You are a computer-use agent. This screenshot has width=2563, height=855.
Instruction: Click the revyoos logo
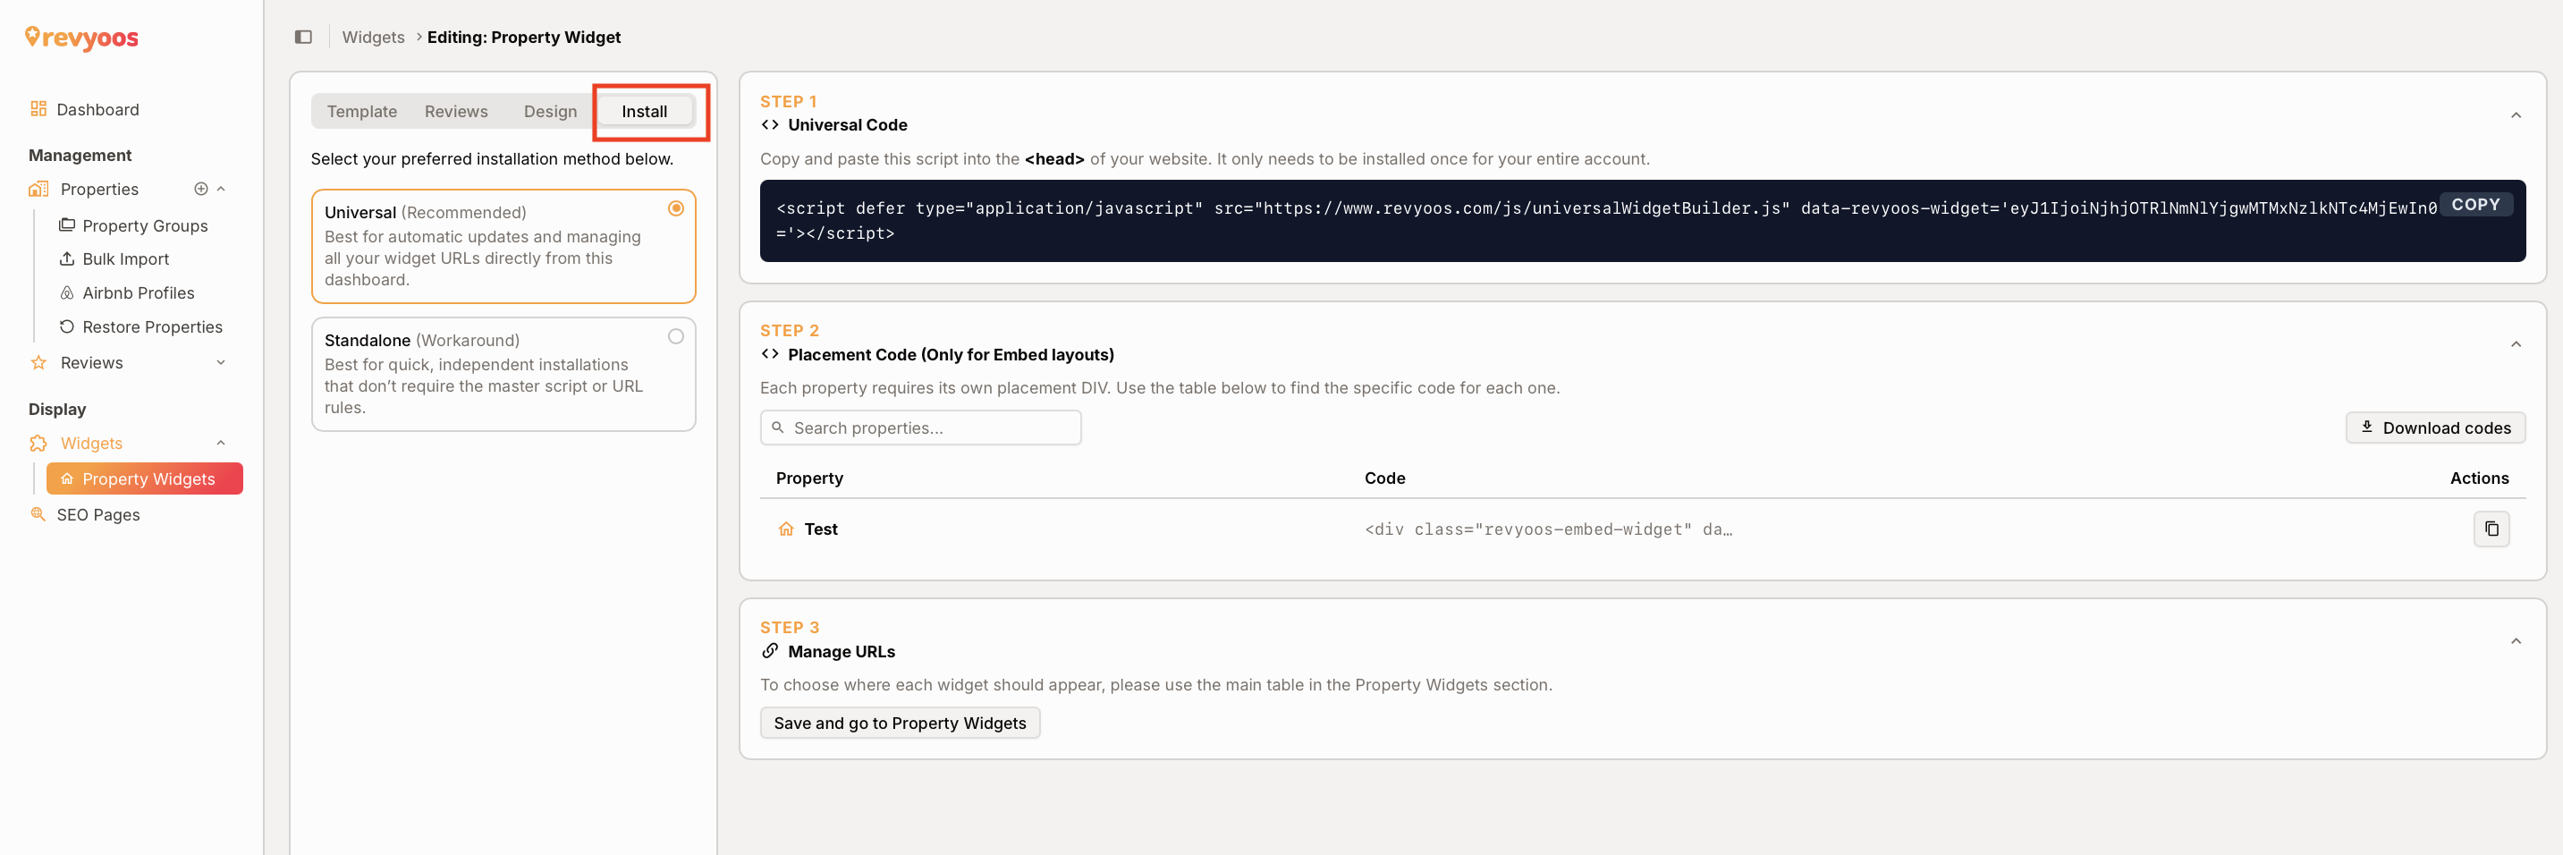pyautogui.click(x=81, y=38)
